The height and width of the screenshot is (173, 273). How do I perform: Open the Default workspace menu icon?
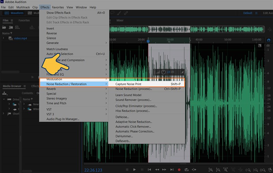tap(257, 13)
